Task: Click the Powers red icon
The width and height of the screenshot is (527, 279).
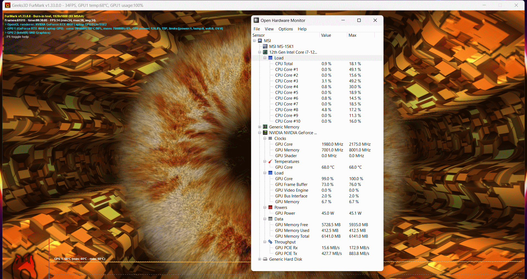Action: tap(270, 208)
